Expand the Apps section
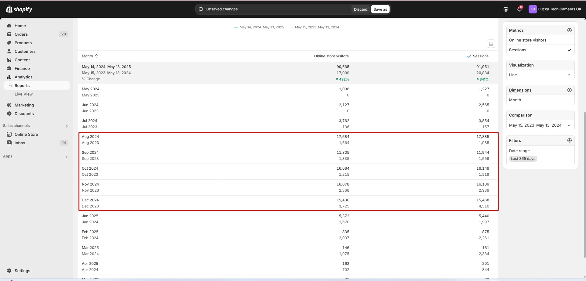Viewport: 586px width, 281px height. coord(67,157)
